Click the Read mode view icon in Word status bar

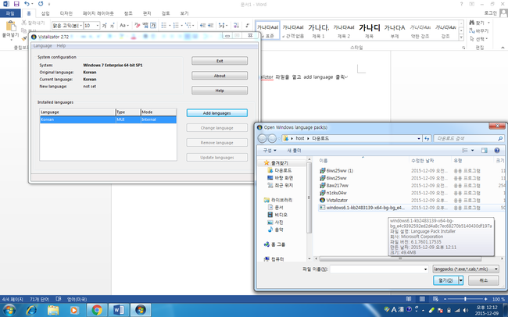pyautogui.click(x=409, y=299)
